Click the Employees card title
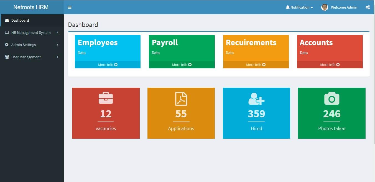 (x=98, y=42)
